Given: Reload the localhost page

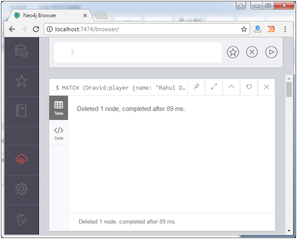Looking at the screenshot, I should point(36,29).
